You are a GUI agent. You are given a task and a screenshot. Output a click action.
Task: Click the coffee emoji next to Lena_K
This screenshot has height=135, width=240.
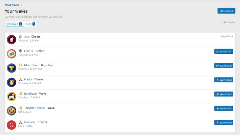[x=21, y=51]
